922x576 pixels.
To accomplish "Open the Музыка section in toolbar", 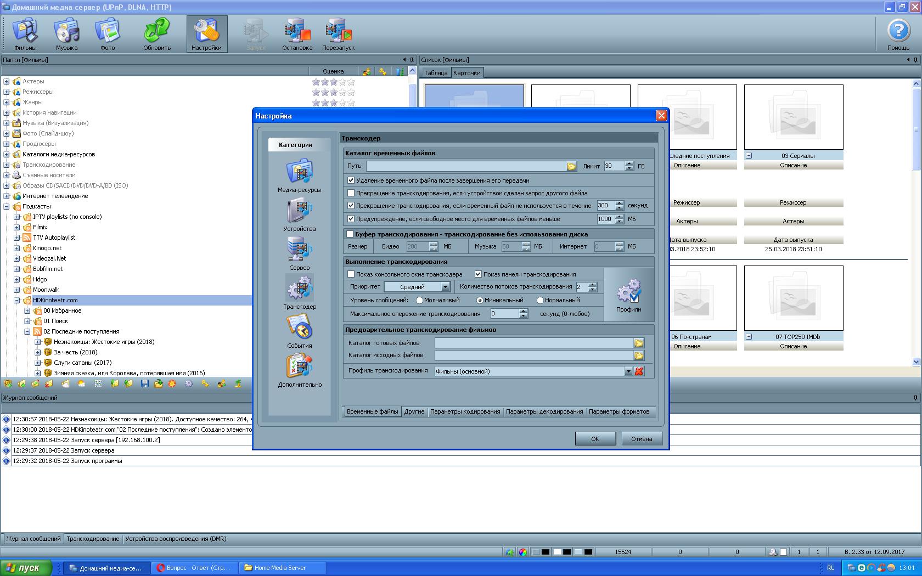I will (66, 34).
